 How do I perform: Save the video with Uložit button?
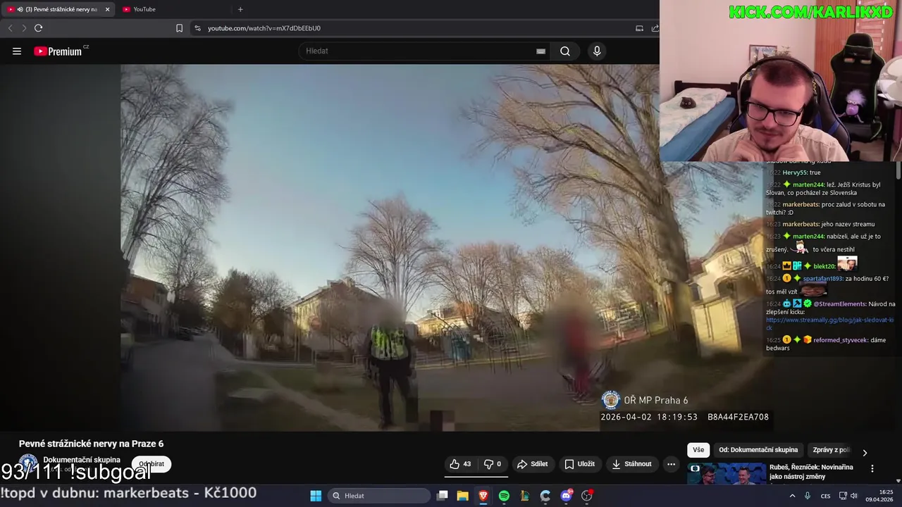579,464
